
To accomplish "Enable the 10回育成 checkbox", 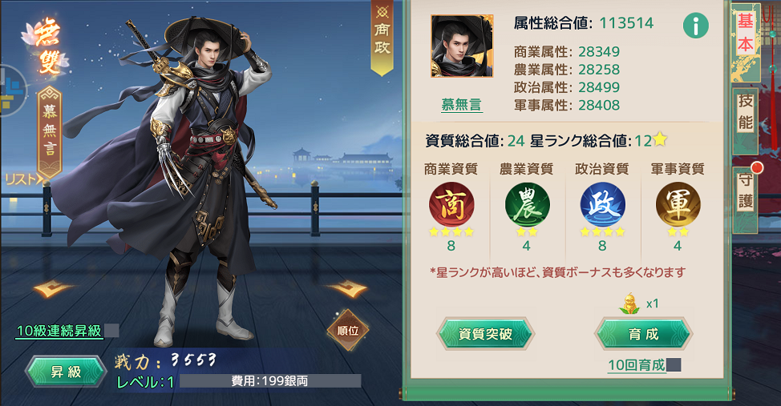I will (x=674, y=364).
